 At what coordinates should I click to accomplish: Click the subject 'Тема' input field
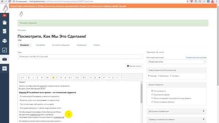[x=80, y=57]
